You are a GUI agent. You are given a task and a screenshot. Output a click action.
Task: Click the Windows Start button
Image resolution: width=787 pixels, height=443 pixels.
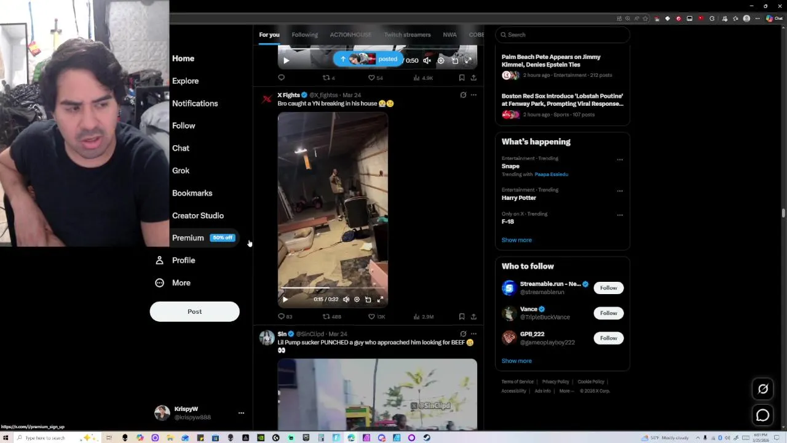pos(6,438)
